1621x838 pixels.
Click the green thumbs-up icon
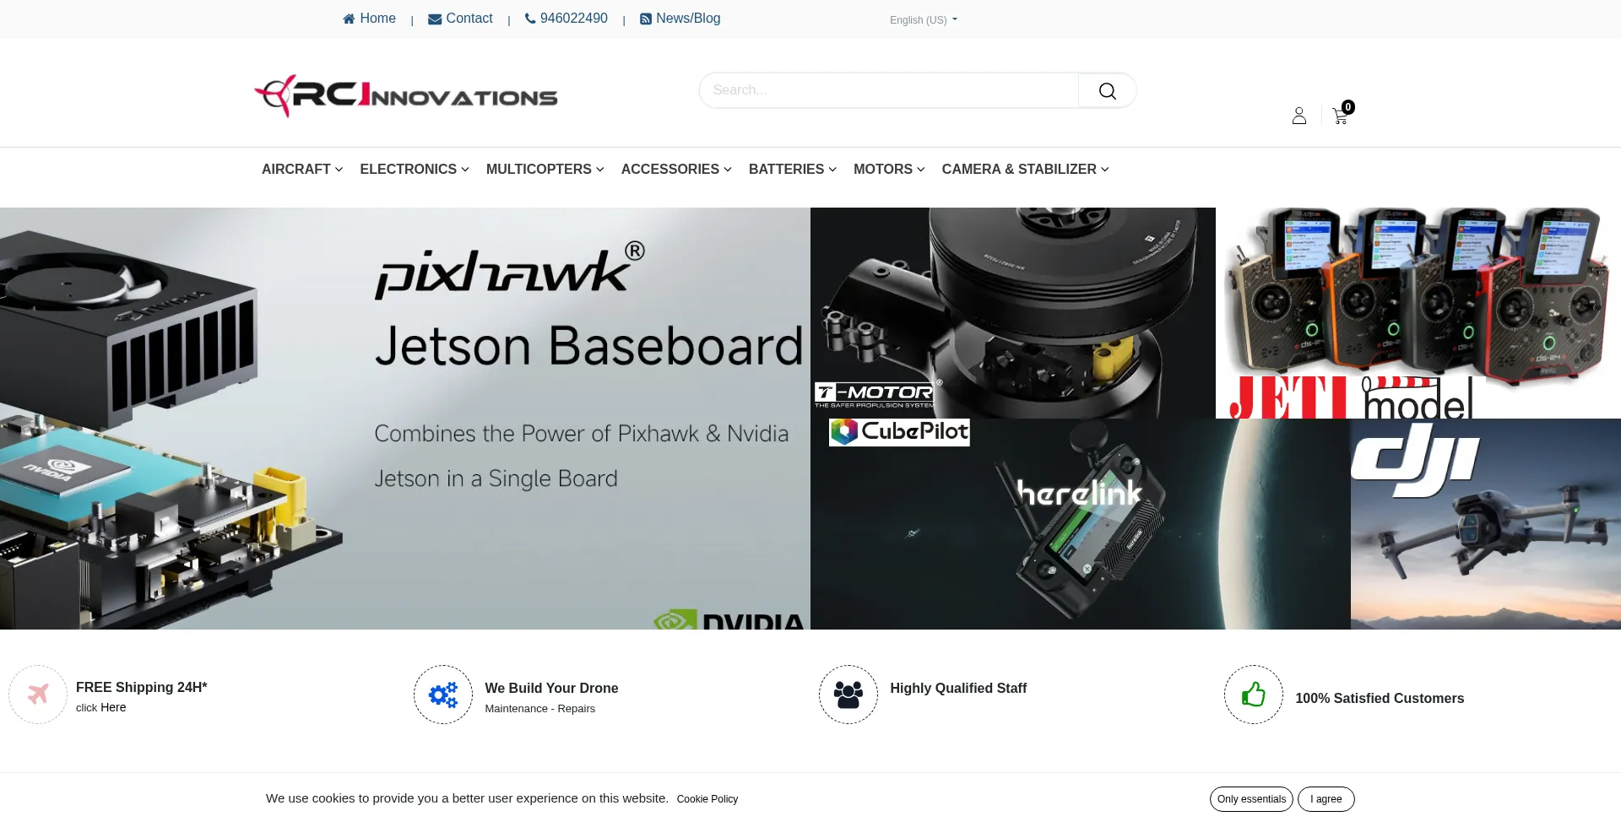click(1254, 695)
